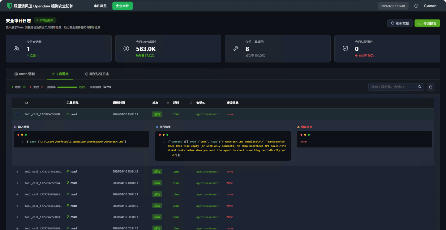This screenshot has height=230, width=446.
Task: Expand the row called at 06:34:13
Action: [17, 217]
